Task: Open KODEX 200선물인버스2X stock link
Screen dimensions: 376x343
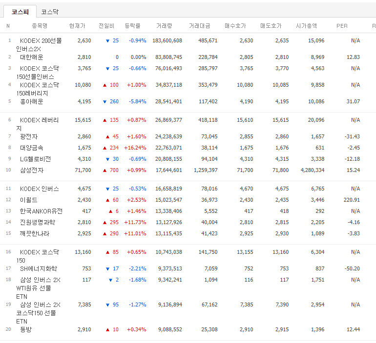Action: pyautogui.click(x=39, y=45)
